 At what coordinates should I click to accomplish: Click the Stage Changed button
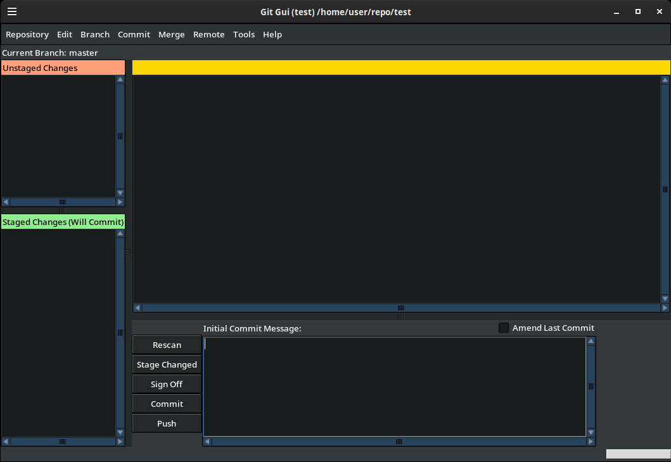tap(167, 364)
